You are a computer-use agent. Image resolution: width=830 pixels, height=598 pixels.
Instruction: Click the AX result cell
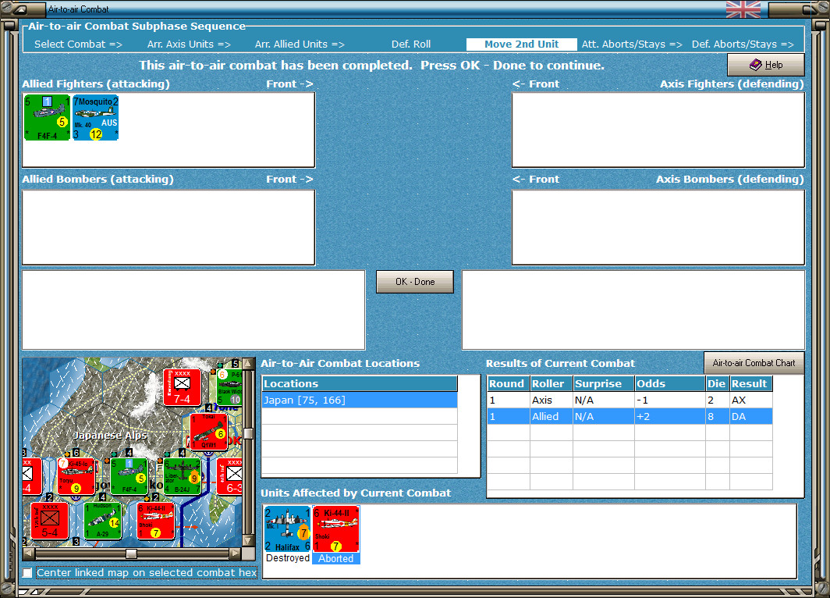(x=750, y=400)
